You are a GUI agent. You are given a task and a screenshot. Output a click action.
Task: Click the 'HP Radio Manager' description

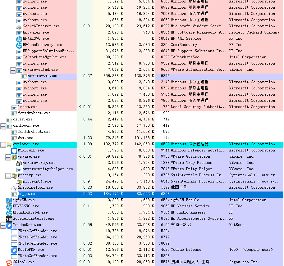[188, 212]
